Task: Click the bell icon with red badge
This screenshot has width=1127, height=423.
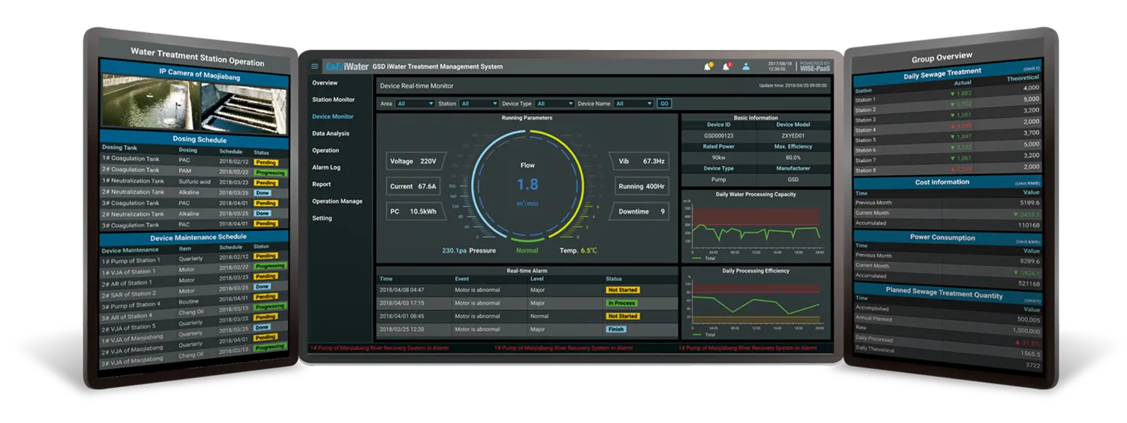Action: click(726, 66)
